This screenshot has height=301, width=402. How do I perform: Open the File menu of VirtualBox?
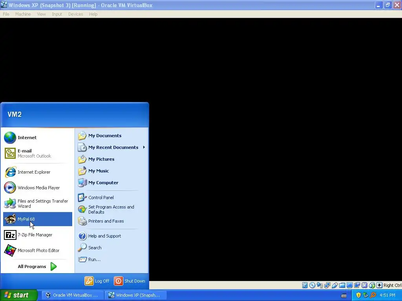pos(6,14)
